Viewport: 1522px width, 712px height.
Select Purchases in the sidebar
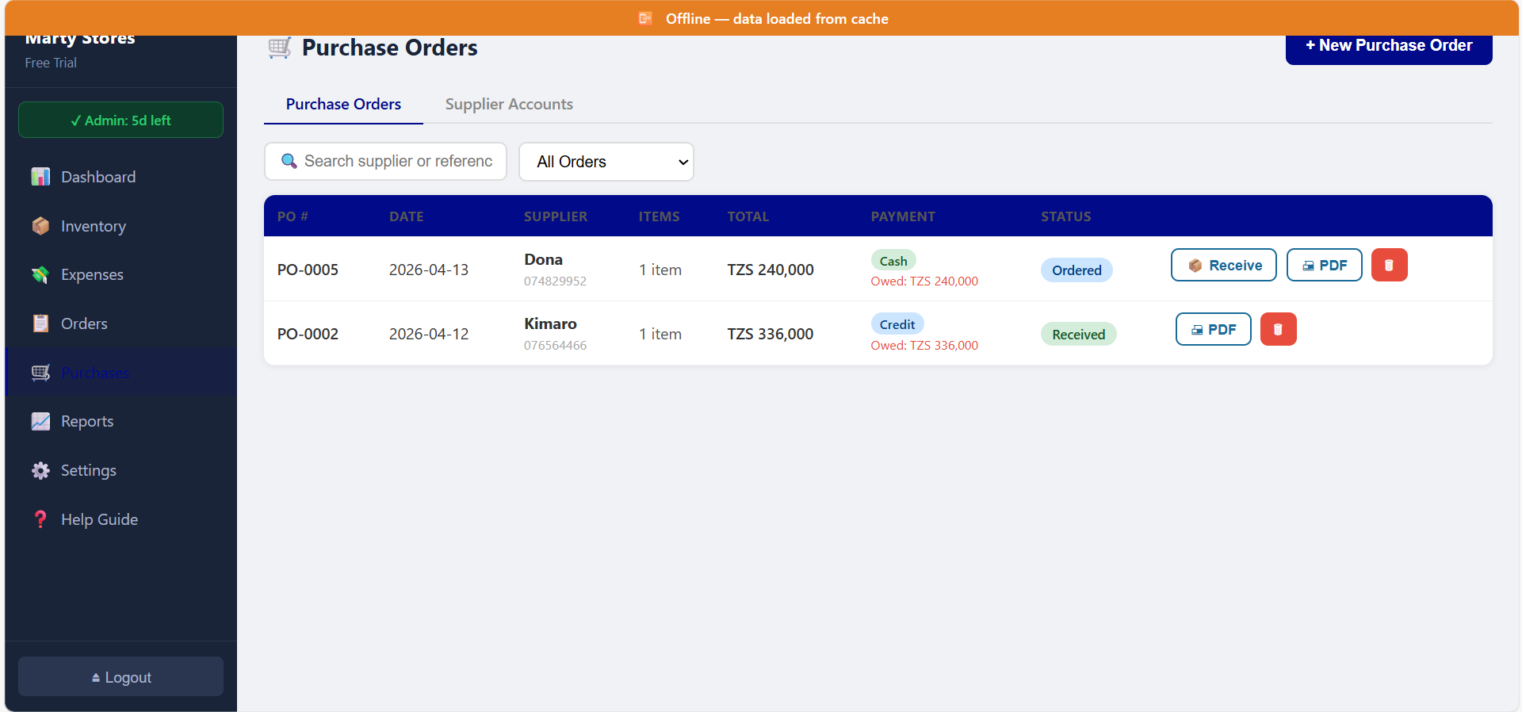pyautogui.click(x=94, y=373)
